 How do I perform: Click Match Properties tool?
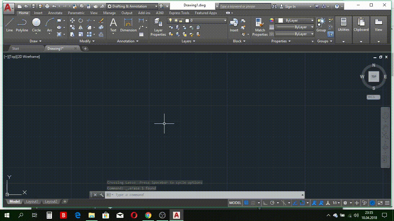coord(260,27)
